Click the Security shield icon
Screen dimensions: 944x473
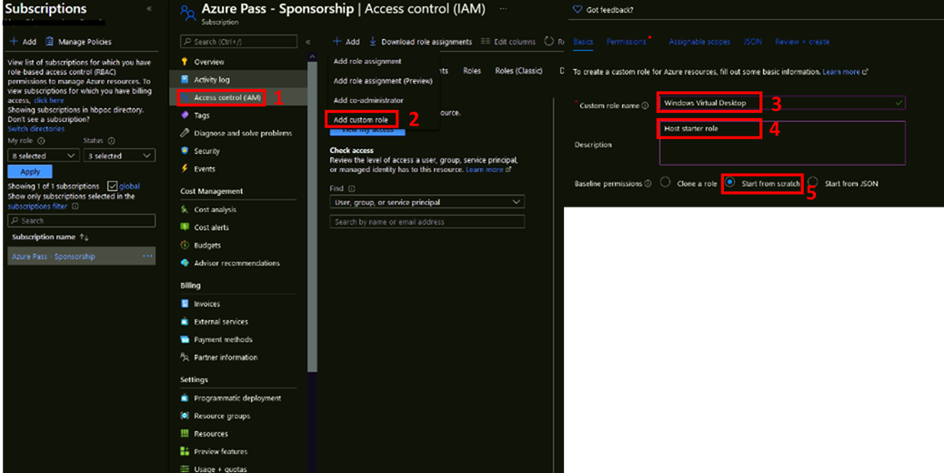click(x=185, y=151)
